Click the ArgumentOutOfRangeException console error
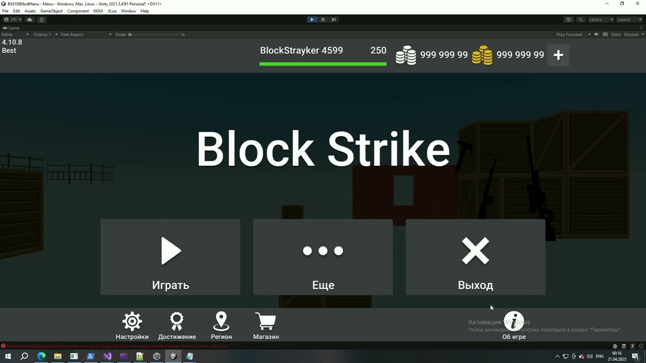The width and height of the screenshot is (646, 363). 118,346
